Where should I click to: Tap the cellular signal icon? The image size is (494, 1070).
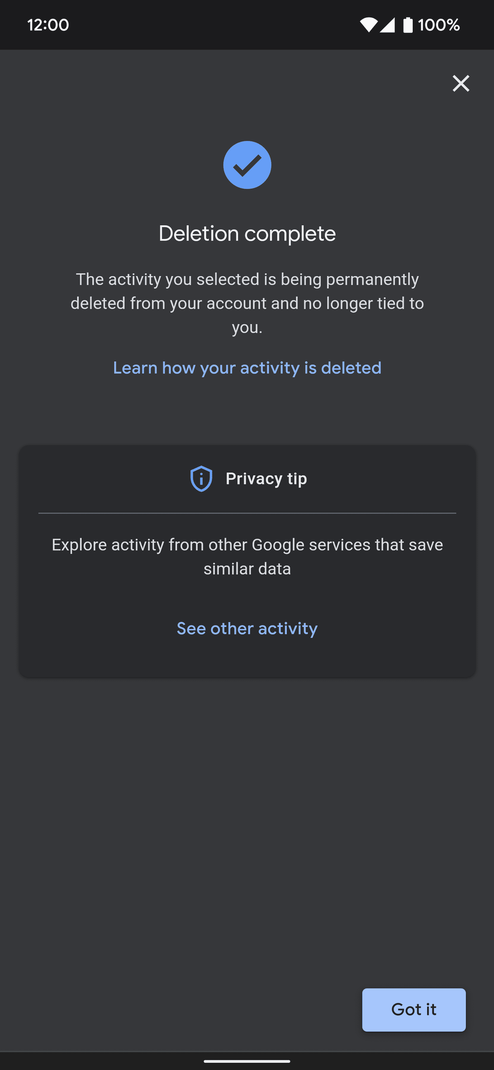(x=387, y=25)
